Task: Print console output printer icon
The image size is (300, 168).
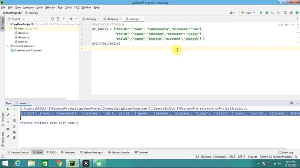Action: point(14,132)
